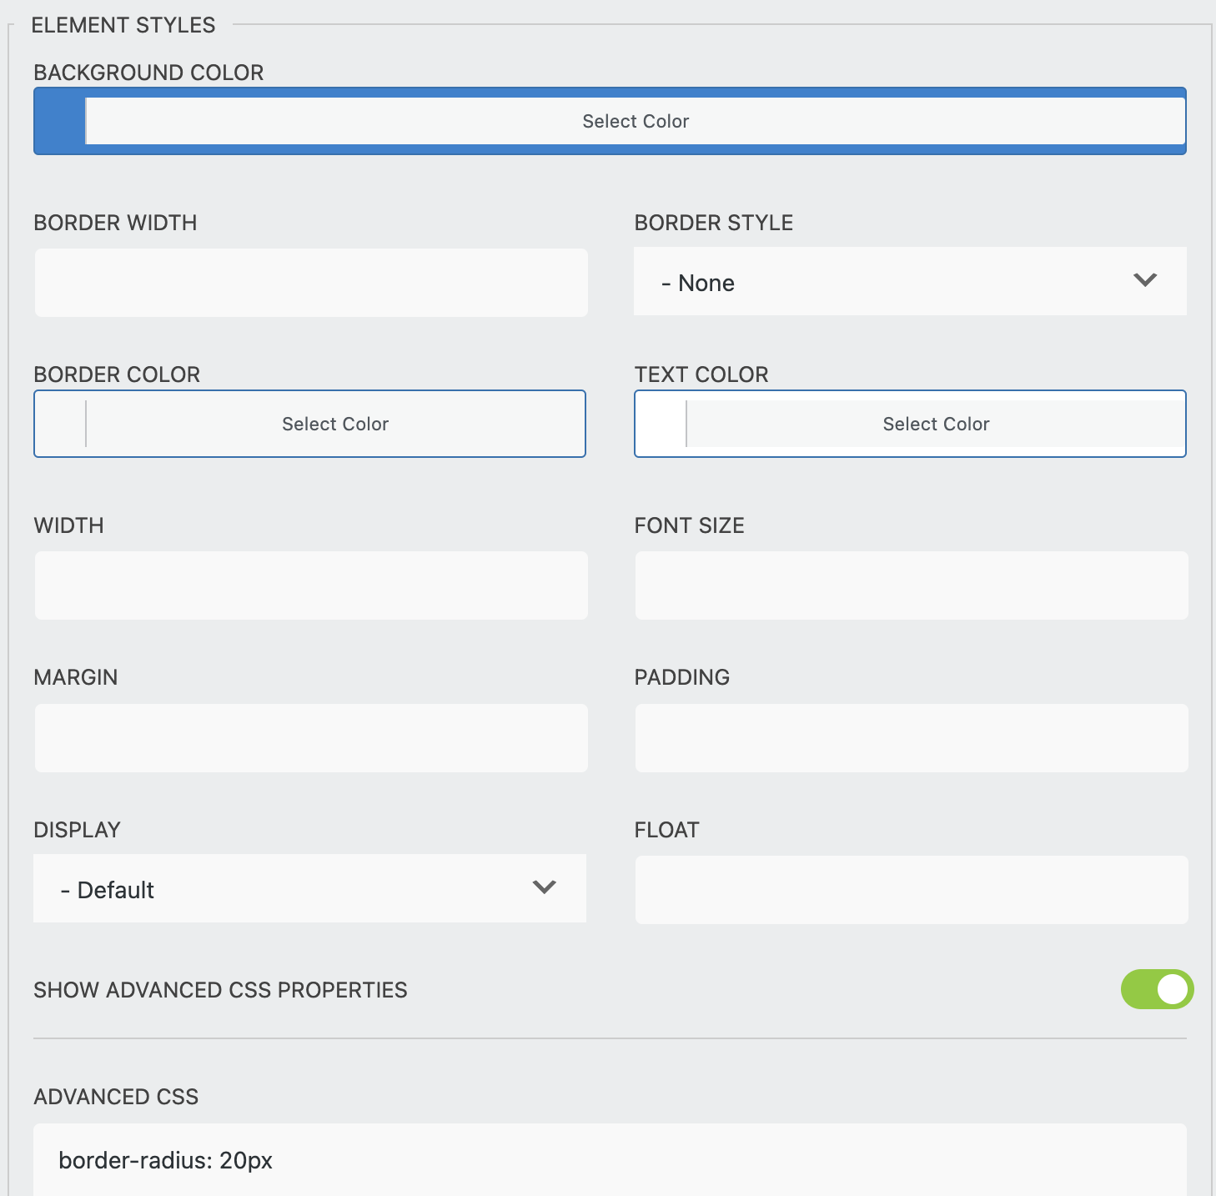Click the Float input field
The height and width of the screenshot is (1196, 1216).
(911, 889)
